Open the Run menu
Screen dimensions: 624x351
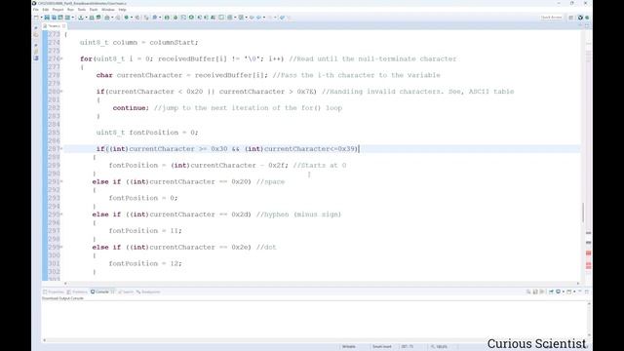tap(70, 10)
